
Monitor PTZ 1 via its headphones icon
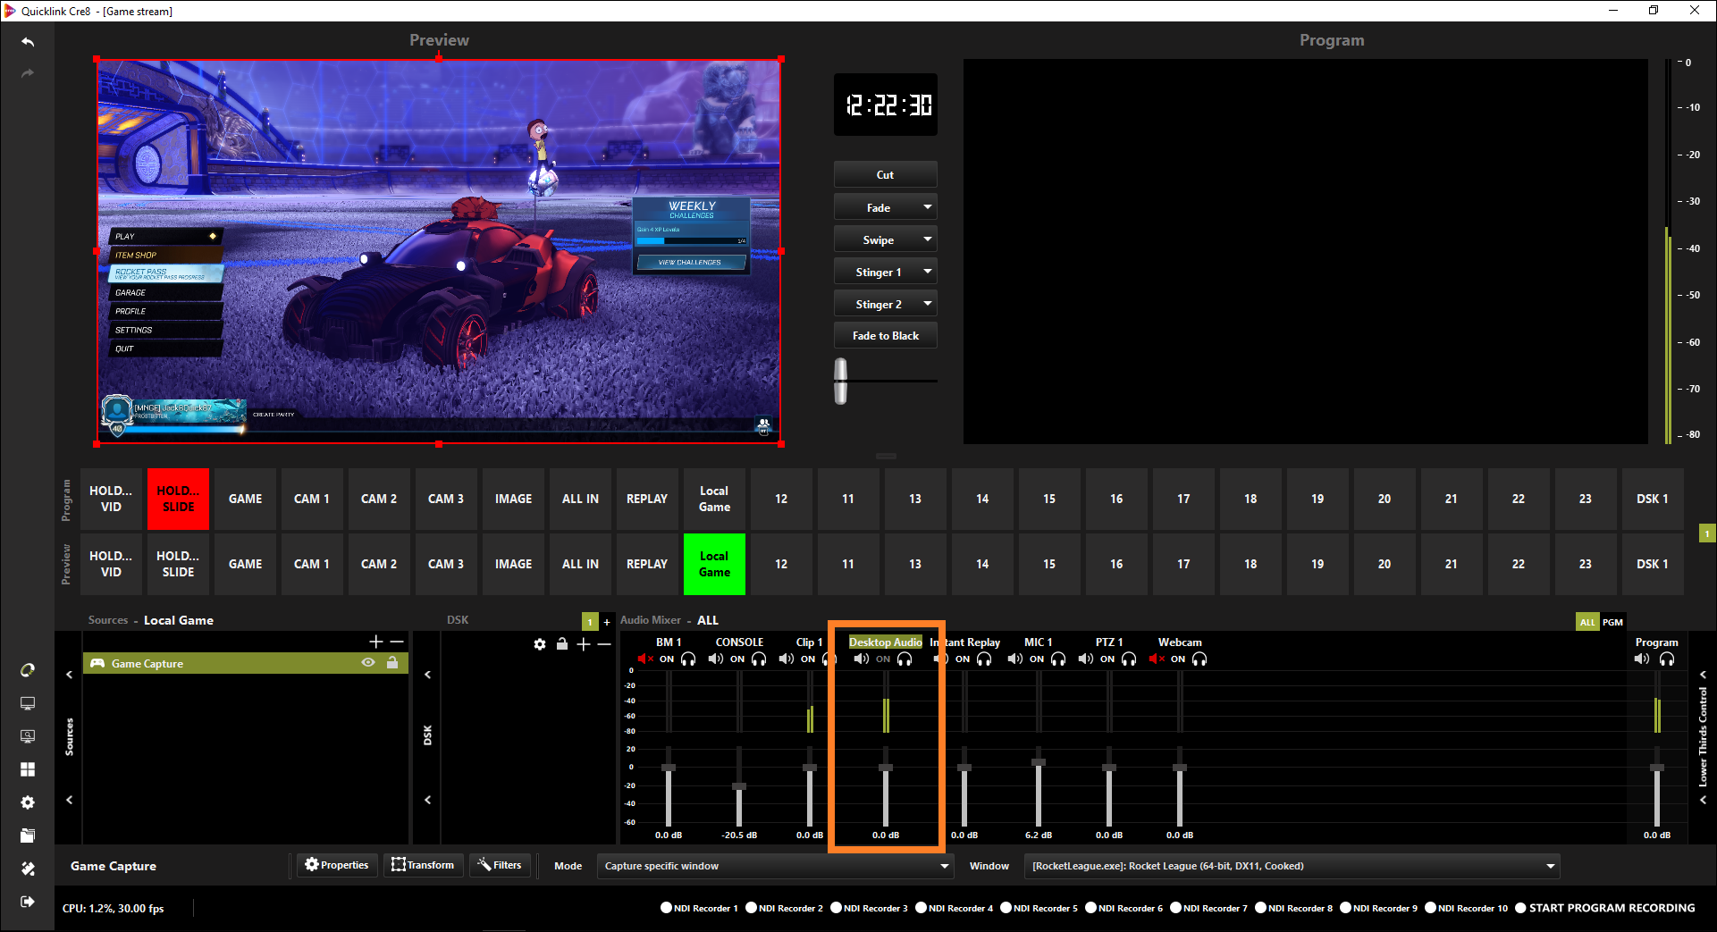pos(1129,659)
